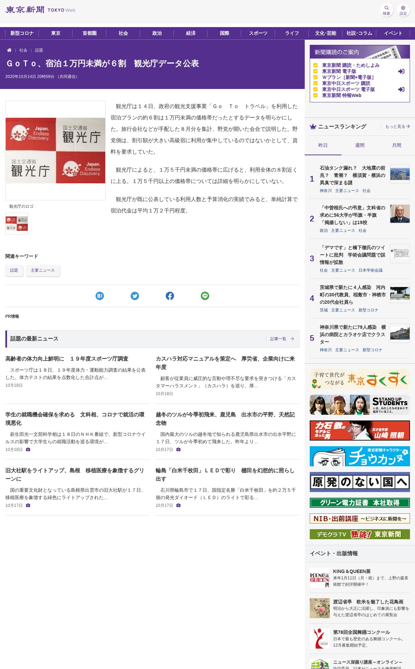Viewport: 415px width, 669px height.
Task: Open ranking 3 article about 橋下徹氏のツイート
Action: coord(353,255)
